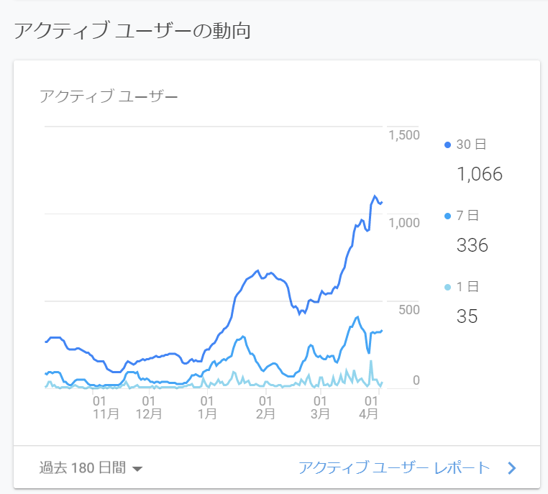Select the 7日 legend label
Image resolution: width=548 pixels, height=494 pixels.
click(x=468, y=216)
